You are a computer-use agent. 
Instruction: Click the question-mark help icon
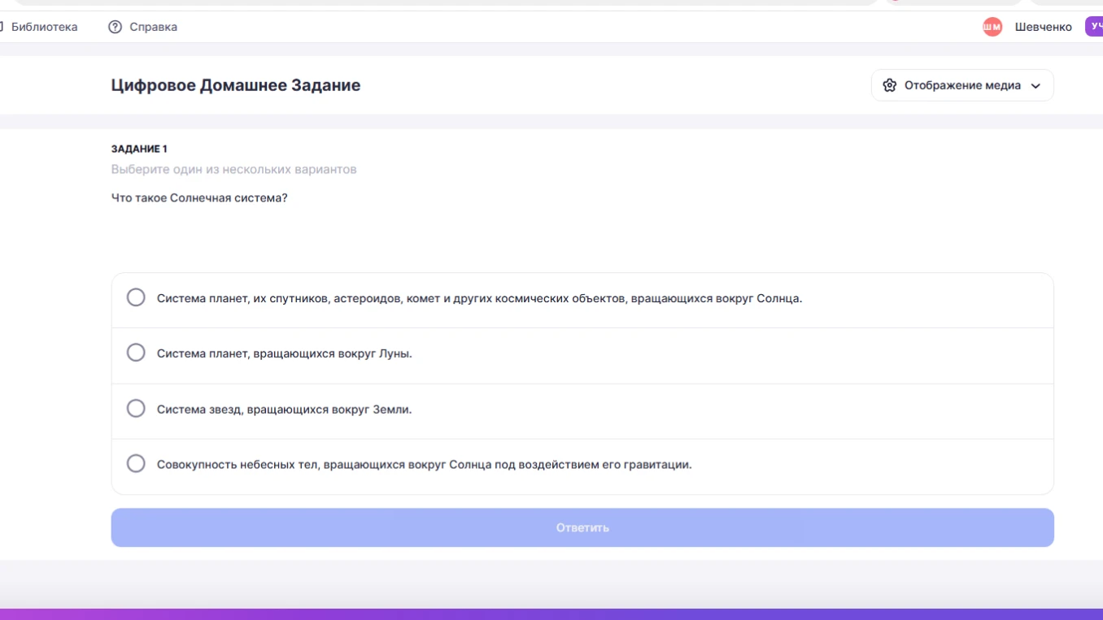click(115, 27)
